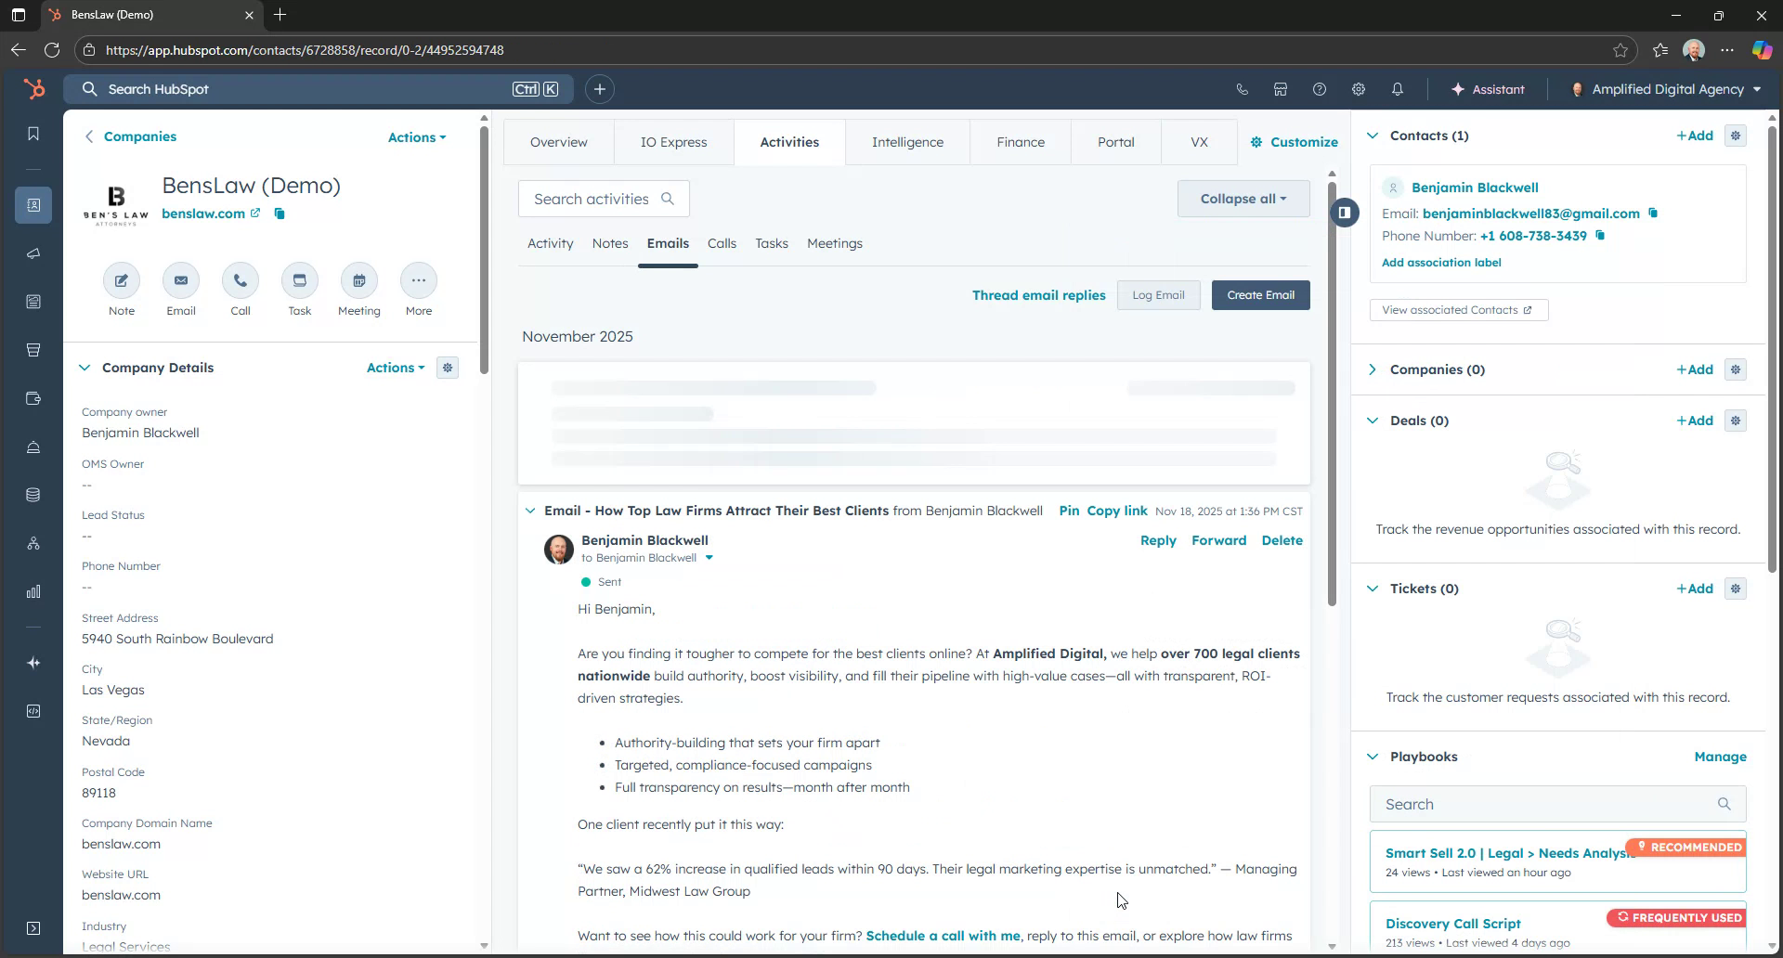Viewport: 1783px width, 958px height.
Task: Select the Reporting bar-chart icon in sidebar
Action: [33, 591]
